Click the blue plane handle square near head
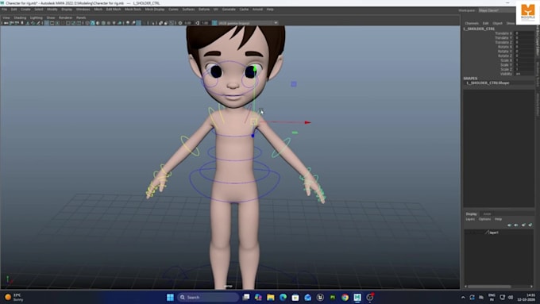This screenshot has width=540, height=304. (x=294, y=84)
